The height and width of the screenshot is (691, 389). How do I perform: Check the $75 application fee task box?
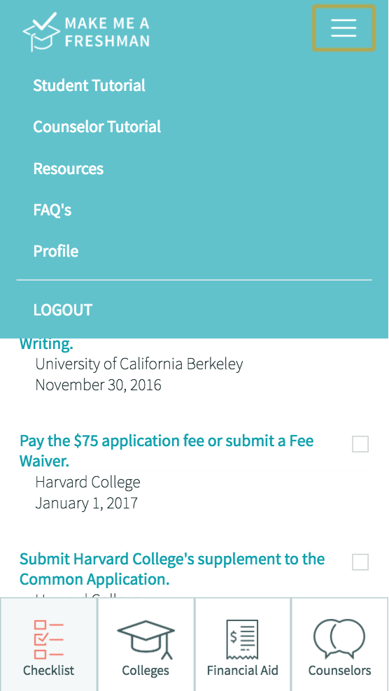360,444
